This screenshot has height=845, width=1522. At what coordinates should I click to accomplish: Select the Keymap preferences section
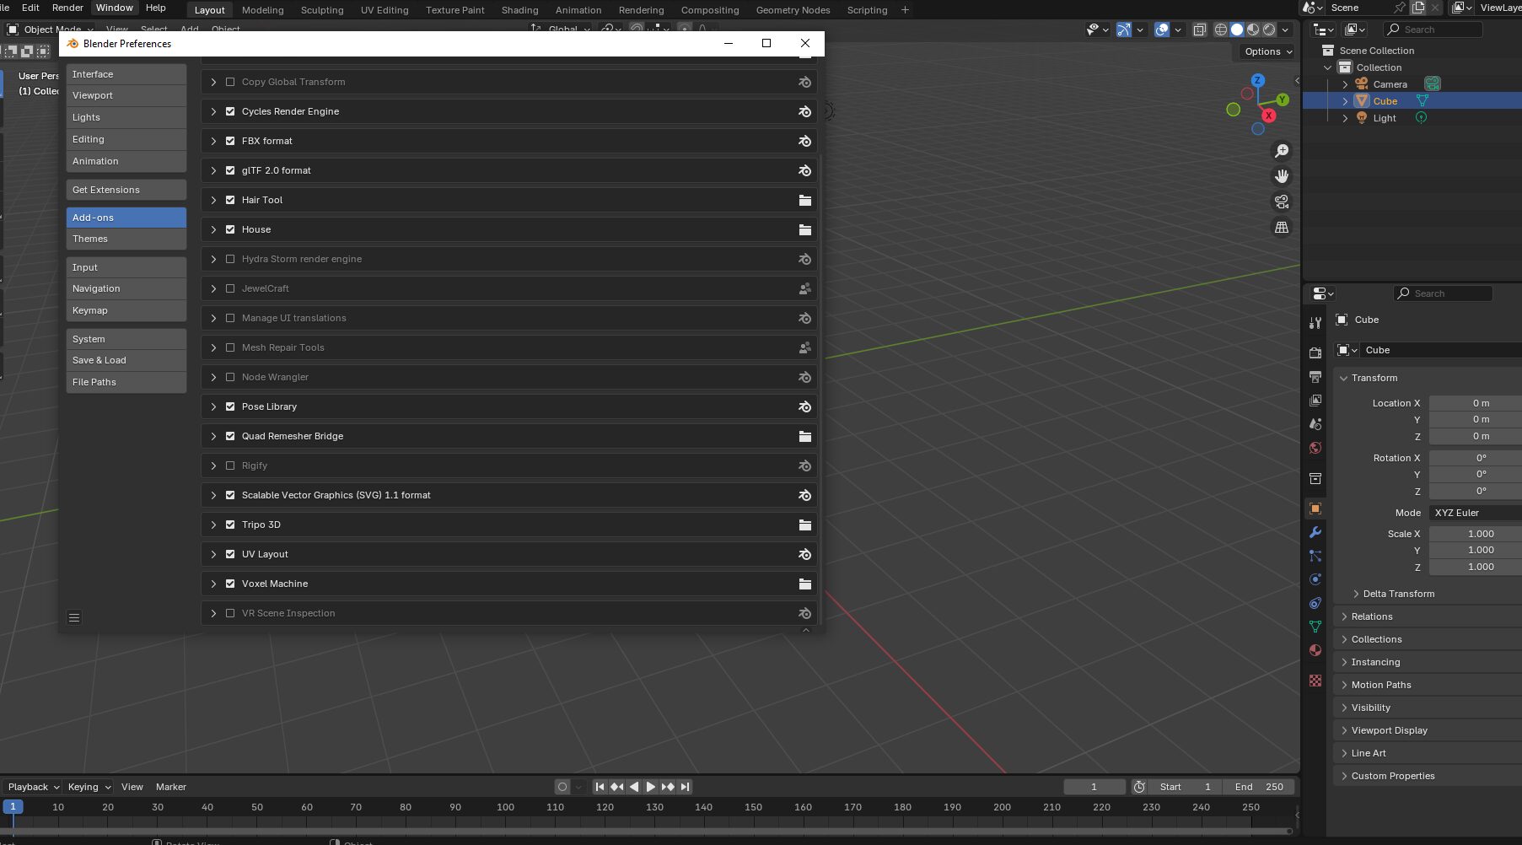tap(126, 310)
